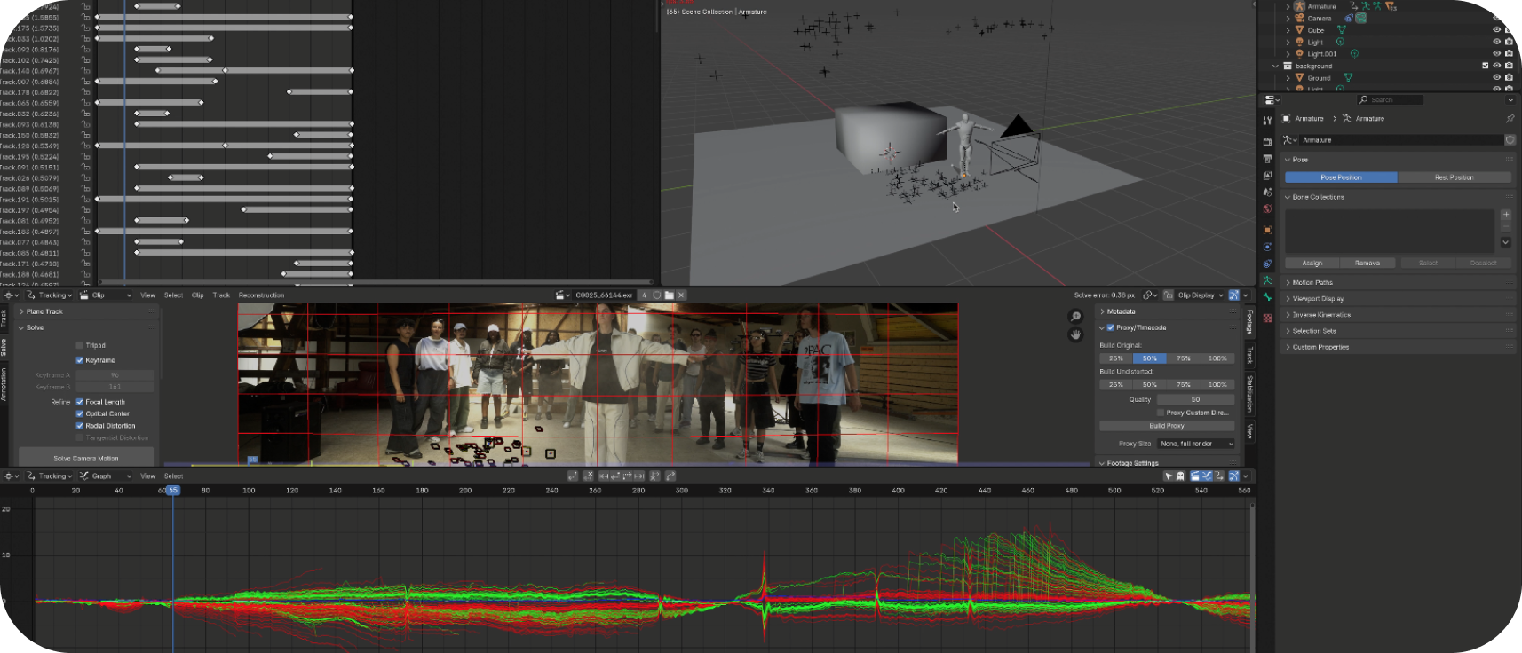Switch to the Stabilization sidebar tab
The height and width of the screenshot is (653, 1522).
(1249, 393)
